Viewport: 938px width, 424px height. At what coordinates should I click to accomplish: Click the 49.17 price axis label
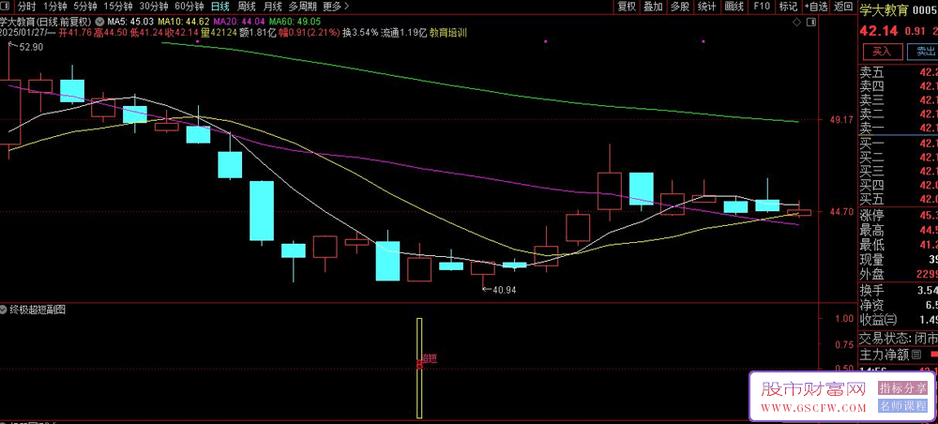[x=843, y=120]
